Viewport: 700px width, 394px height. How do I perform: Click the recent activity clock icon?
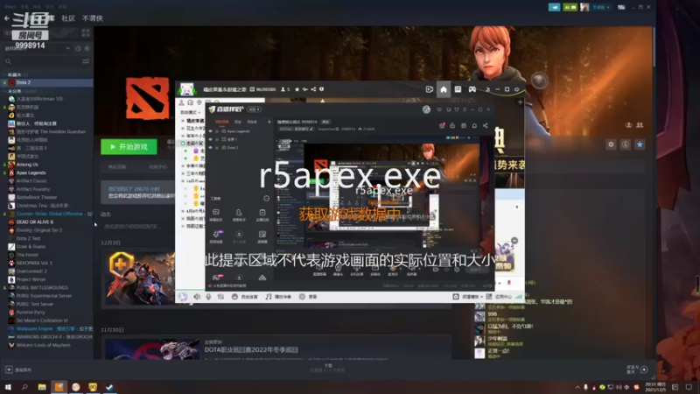click(x=78, y=48)
